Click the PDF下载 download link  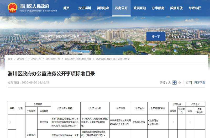pyautogui.click(x=200, y=82)
